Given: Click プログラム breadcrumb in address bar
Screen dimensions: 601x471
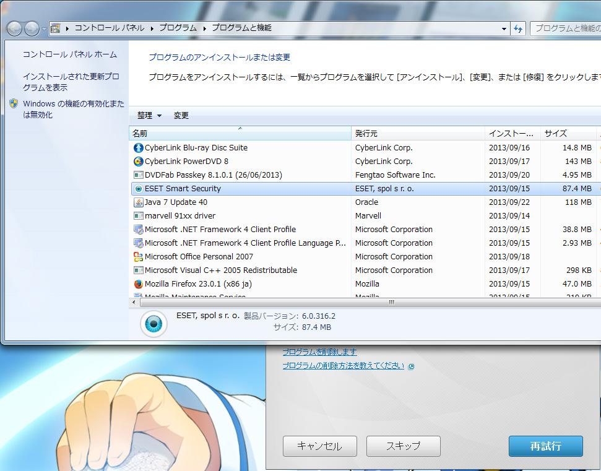Looking at the screenshot, I should click(178, 28).
